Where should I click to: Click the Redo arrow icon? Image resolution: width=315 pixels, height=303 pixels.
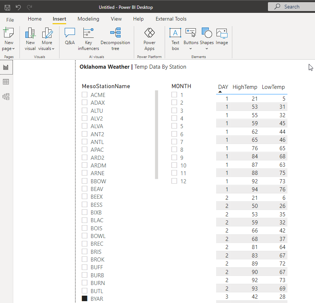[29, 7]
